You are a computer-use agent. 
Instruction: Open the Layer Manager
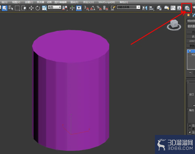point(159,8)
